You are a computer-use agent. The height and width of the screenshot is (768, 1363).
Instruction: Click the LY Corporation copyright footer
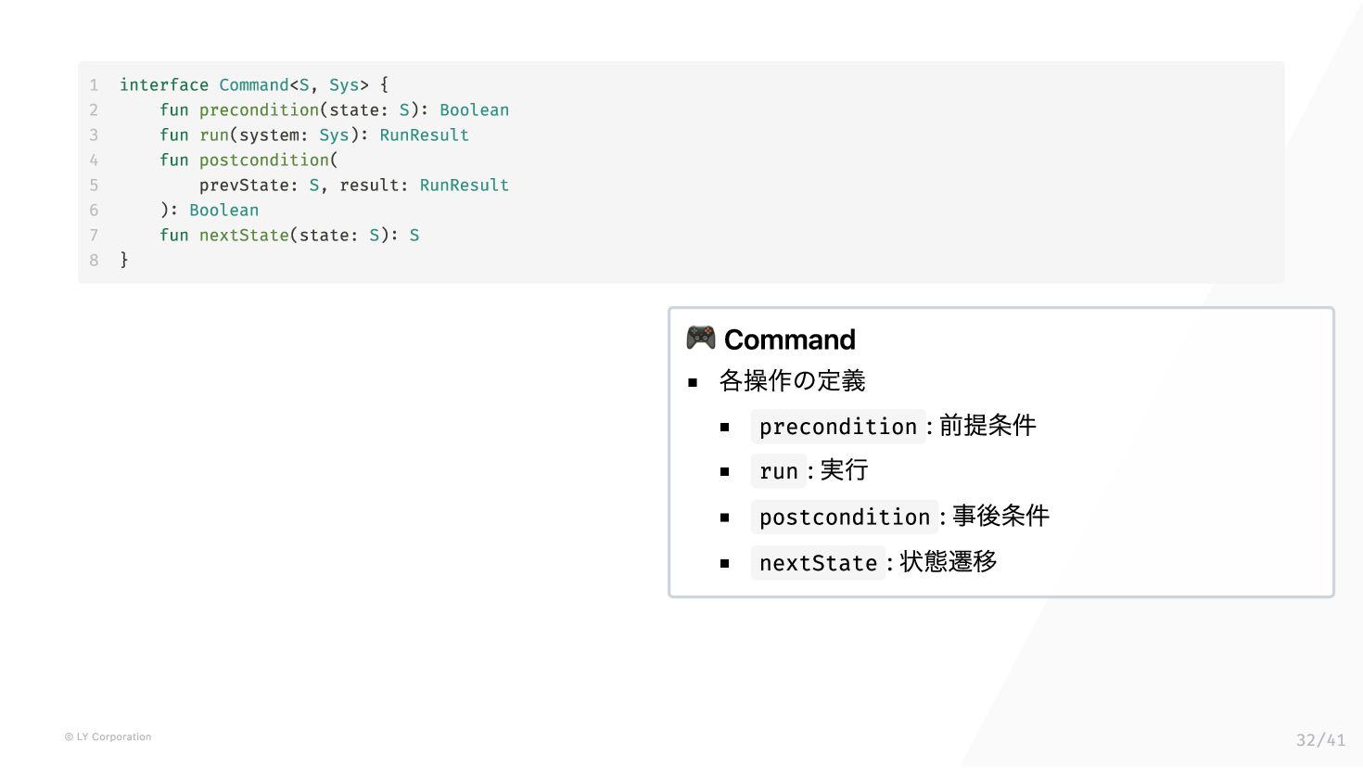108,736
